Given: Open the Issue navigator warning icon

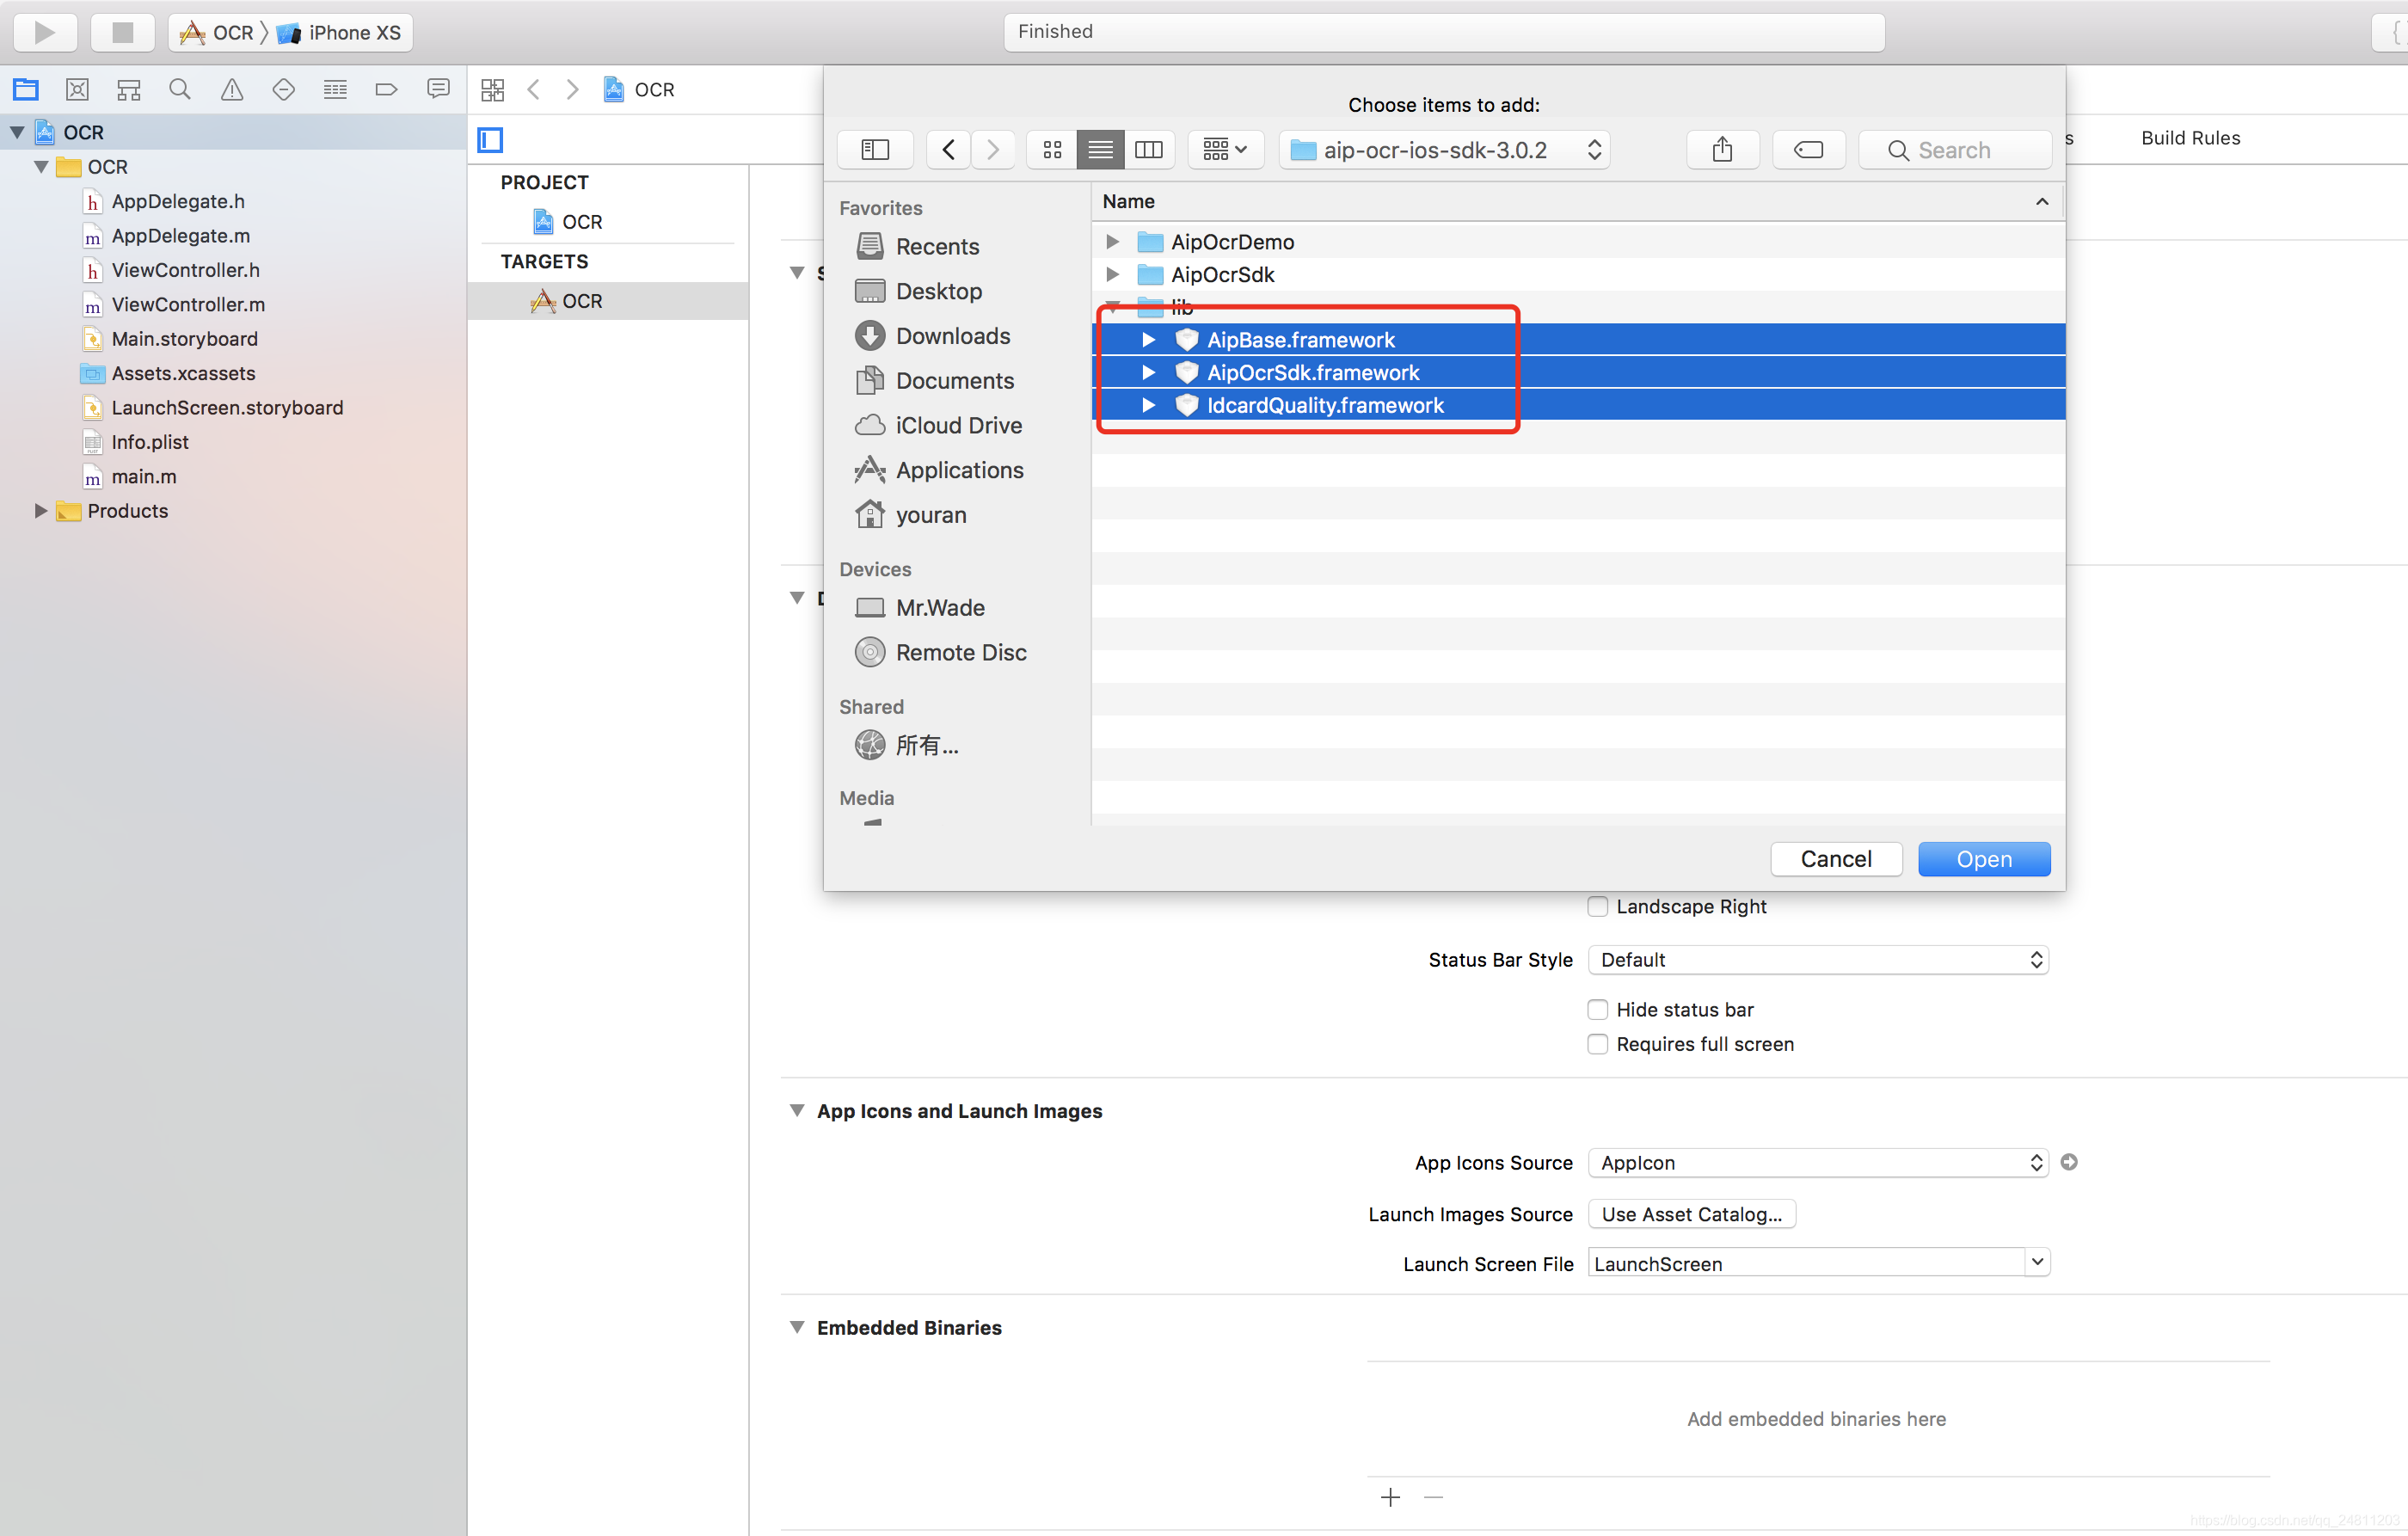Looking at the screenshot, I should tap(232, 90).
